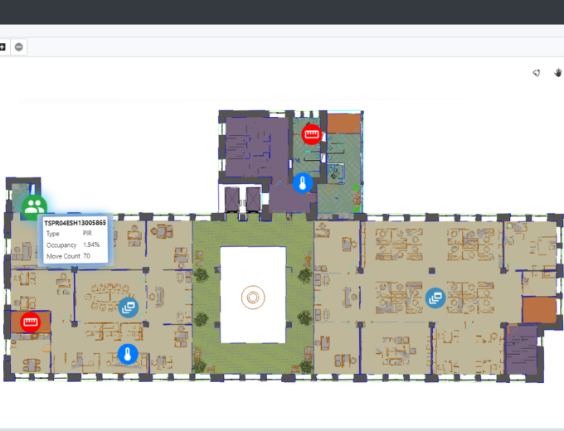Select the purple room at bottom-right
Viewport: 564px width, 431px height.
click(x=521, y=350)
